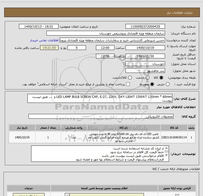Screen dimensions: 203x196
Task: Tick the mandatory permit checkbox in table
Action: click(x=177, y=195)
